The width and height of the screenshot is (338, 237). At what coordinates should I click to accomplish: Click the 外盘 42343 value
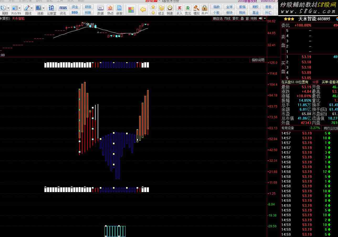(306, 123)
